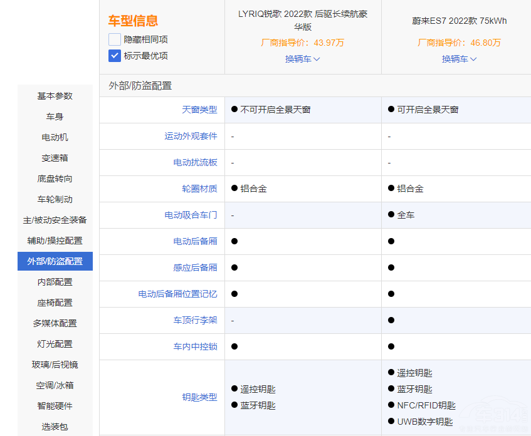This screenshot has width=531, height=436.
Task: Jump to 智能硬件 section
Action: tap(55, 406)
